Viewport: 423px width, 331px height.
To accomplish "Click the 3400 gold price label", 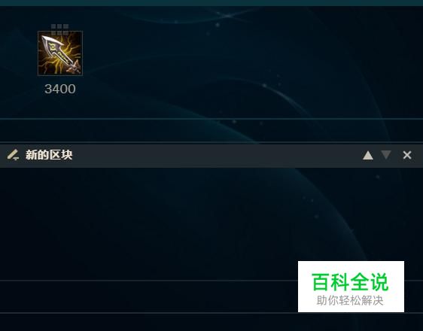I will (60, 89).
